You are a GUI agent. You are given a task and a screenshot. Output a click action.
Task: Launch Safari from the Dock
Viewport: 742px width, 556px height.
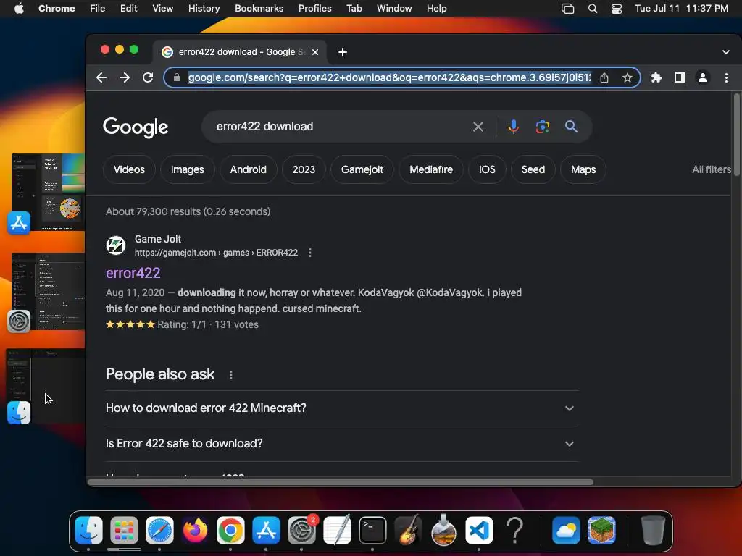click(159, 530)
